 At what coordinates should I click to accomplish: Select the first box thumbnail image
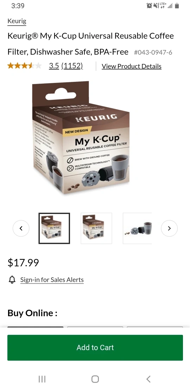pyautogui.click(x=54, y=228)
